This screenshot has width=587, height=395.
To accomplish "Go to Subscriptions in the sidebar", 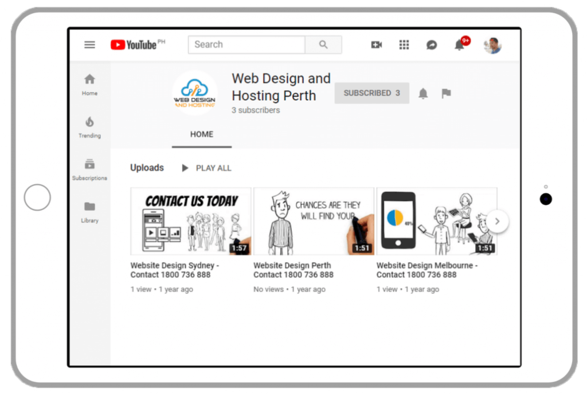I will pos(89,169).
